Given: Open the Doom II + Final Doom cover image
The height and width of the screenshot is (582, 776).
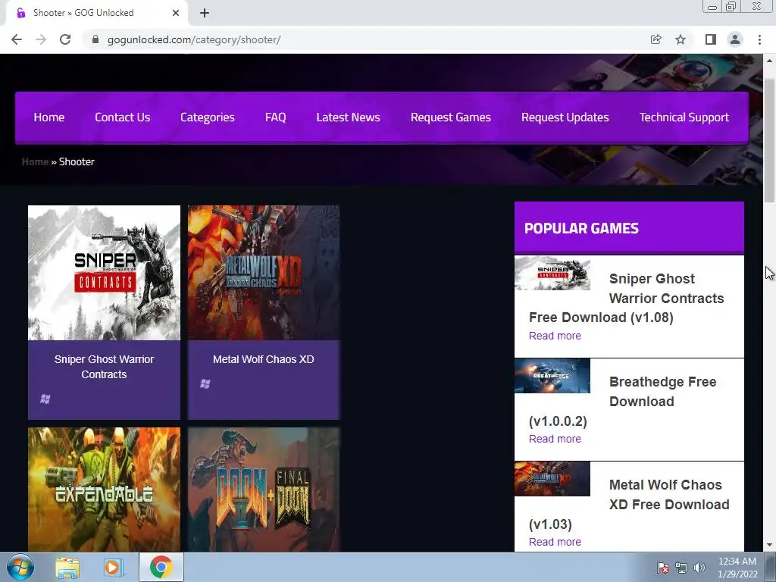Looking at the screenshot, I should point(264,490).
